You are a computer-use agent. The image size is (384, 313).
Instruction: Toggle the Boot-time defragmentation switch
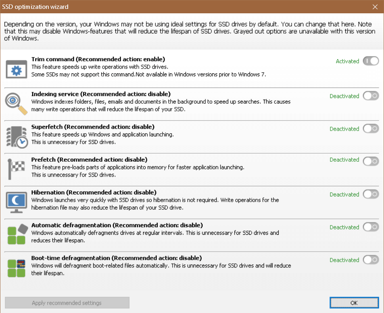(x=371, y=260)
